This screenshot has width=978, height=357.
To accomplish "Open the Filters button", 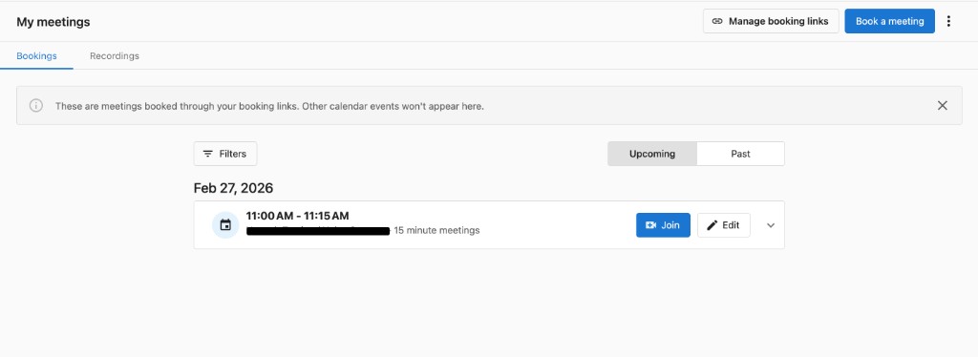I will point(225,154).
